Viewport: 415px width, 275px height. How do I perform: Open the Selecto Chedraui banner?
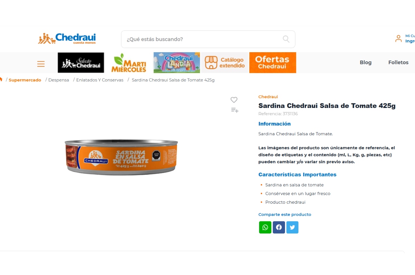[81, 63]
